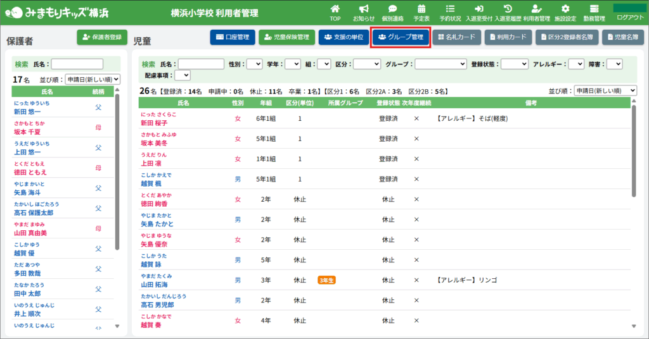This screenshot has width=649, height=339.
Task: Expand the 性別 filter dropdown
Action: (254, 64)
